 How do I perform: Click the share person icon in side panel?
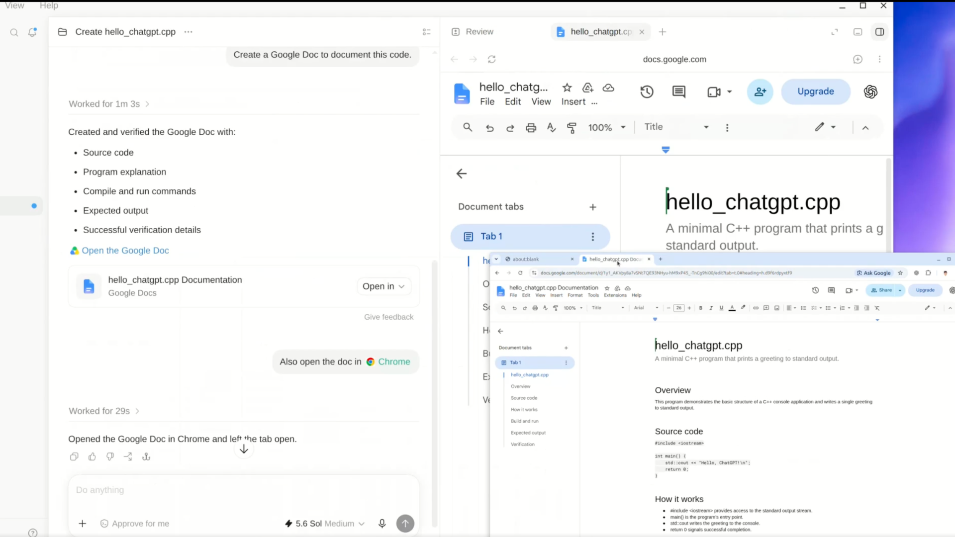tap(760, 91)
